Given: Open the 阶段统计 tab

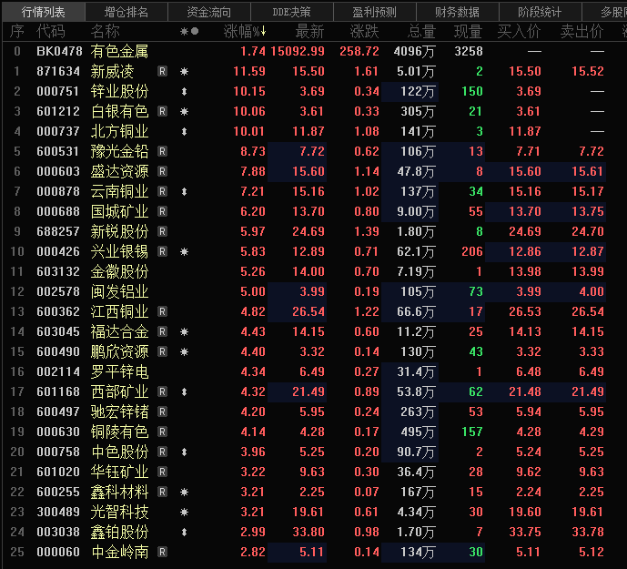Looking at the screenshot, I should point(541,12).
